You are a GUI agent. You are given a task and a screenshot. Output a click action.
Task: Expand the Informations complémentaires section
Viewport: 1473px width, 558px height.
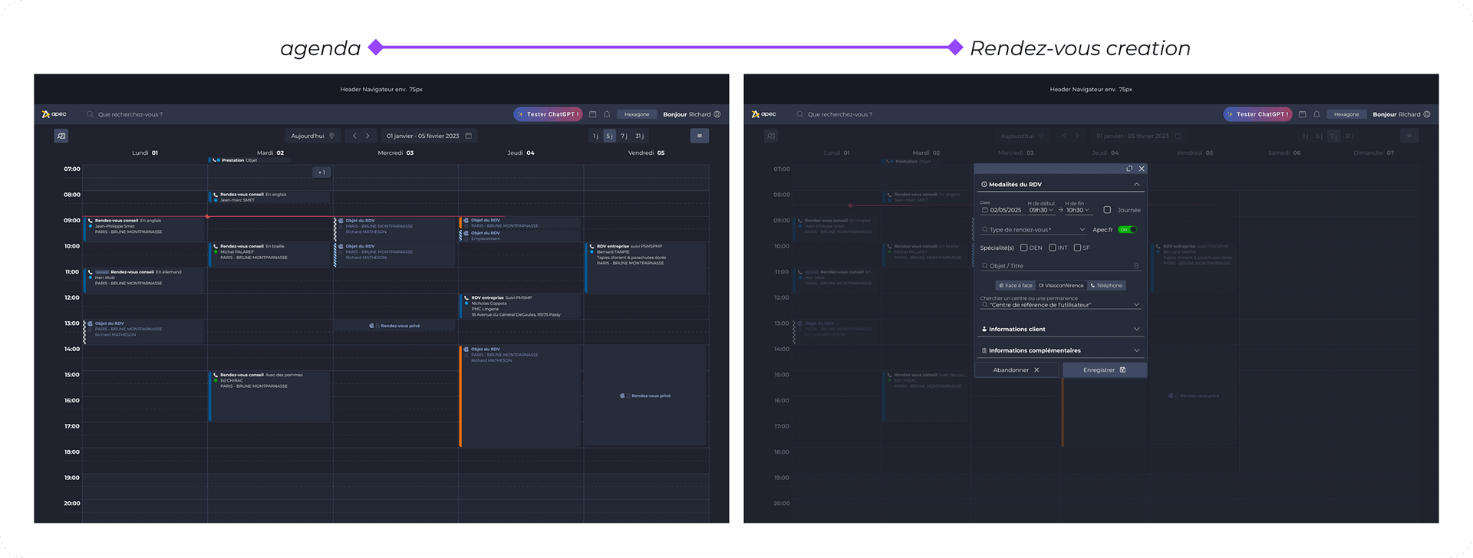point(1059,350)
